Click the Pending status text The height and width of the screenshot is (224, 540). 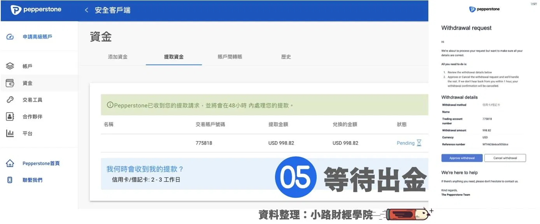tap(405, 143)
